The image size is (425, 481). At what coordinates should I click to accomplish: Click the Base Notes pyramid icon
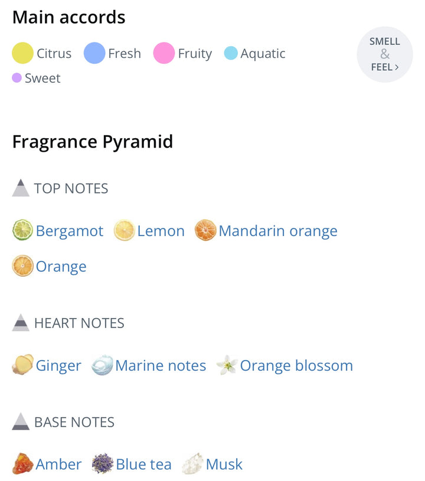[x=21, y=421]
